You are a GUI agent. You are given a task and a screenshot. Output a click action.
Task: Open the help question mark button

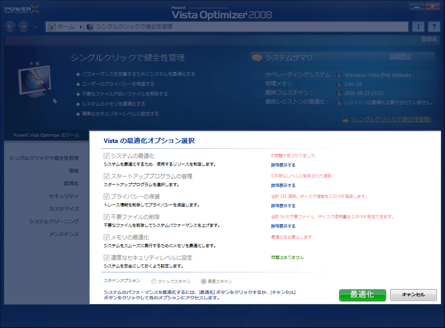tap(434, 27)
